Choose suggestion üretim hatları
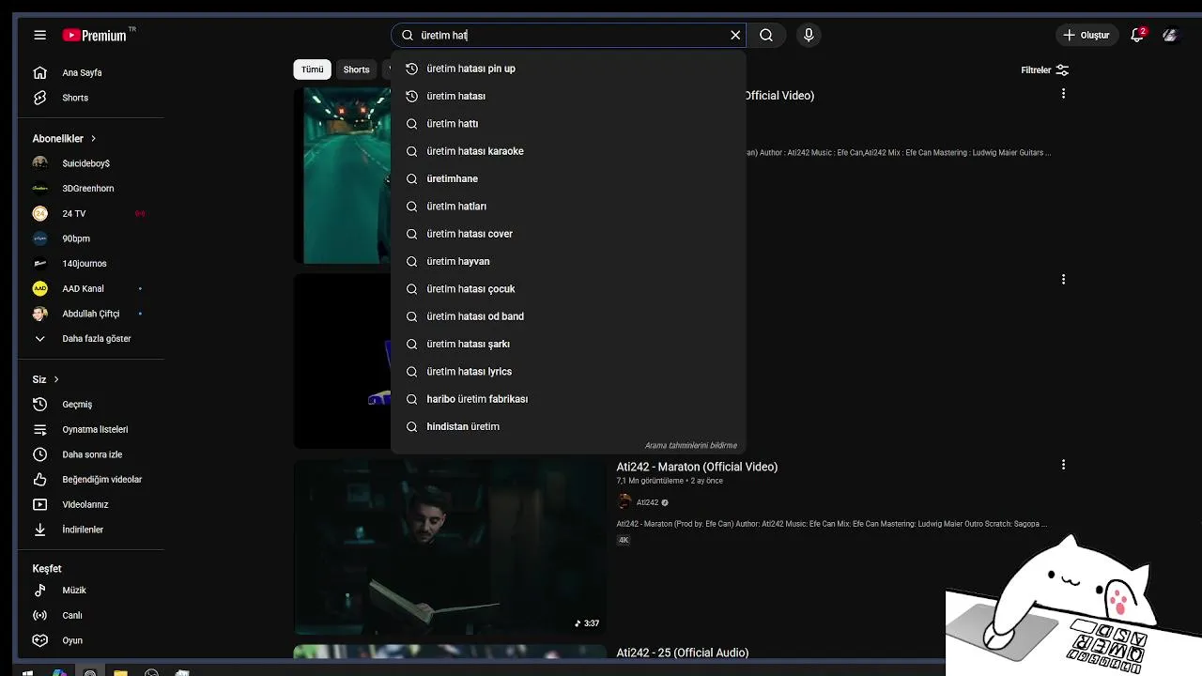1202x676 pixels. coord(568,206)
